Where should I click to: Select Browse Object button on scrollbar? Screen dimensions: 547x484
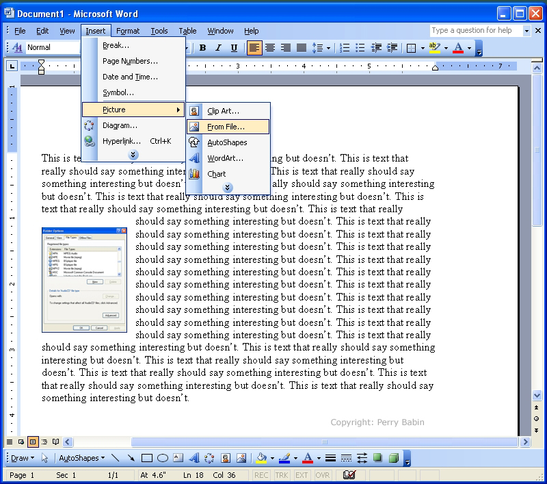tap(537, 419)
